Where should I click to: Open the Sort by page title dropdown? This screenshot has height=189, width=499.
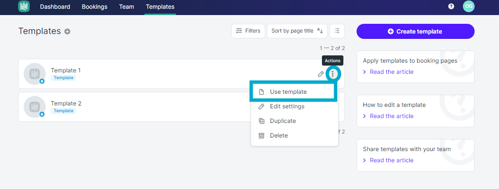297,31
